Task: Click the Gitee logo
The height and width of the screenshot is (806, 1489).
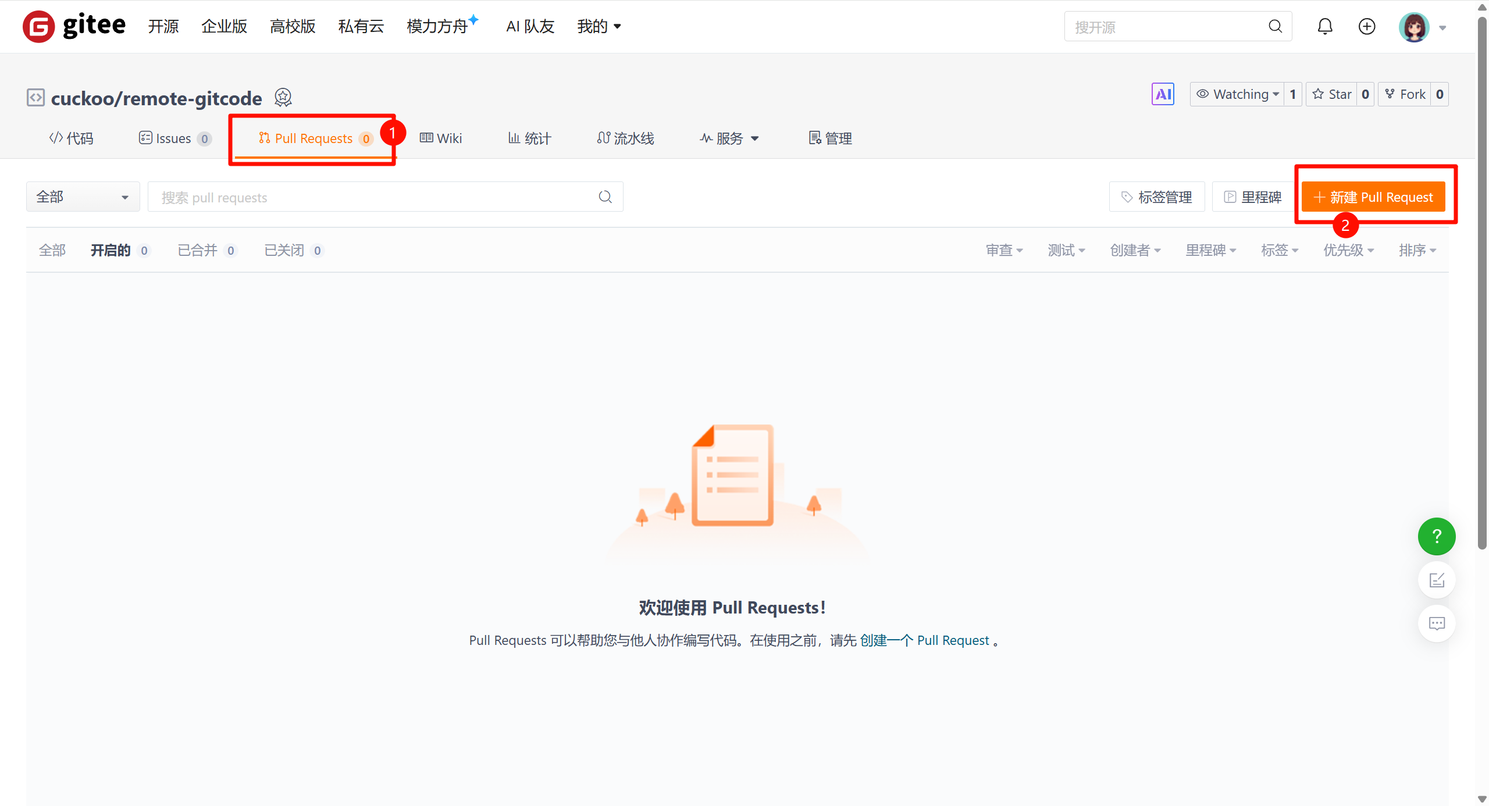Action: tap(74, 26)
